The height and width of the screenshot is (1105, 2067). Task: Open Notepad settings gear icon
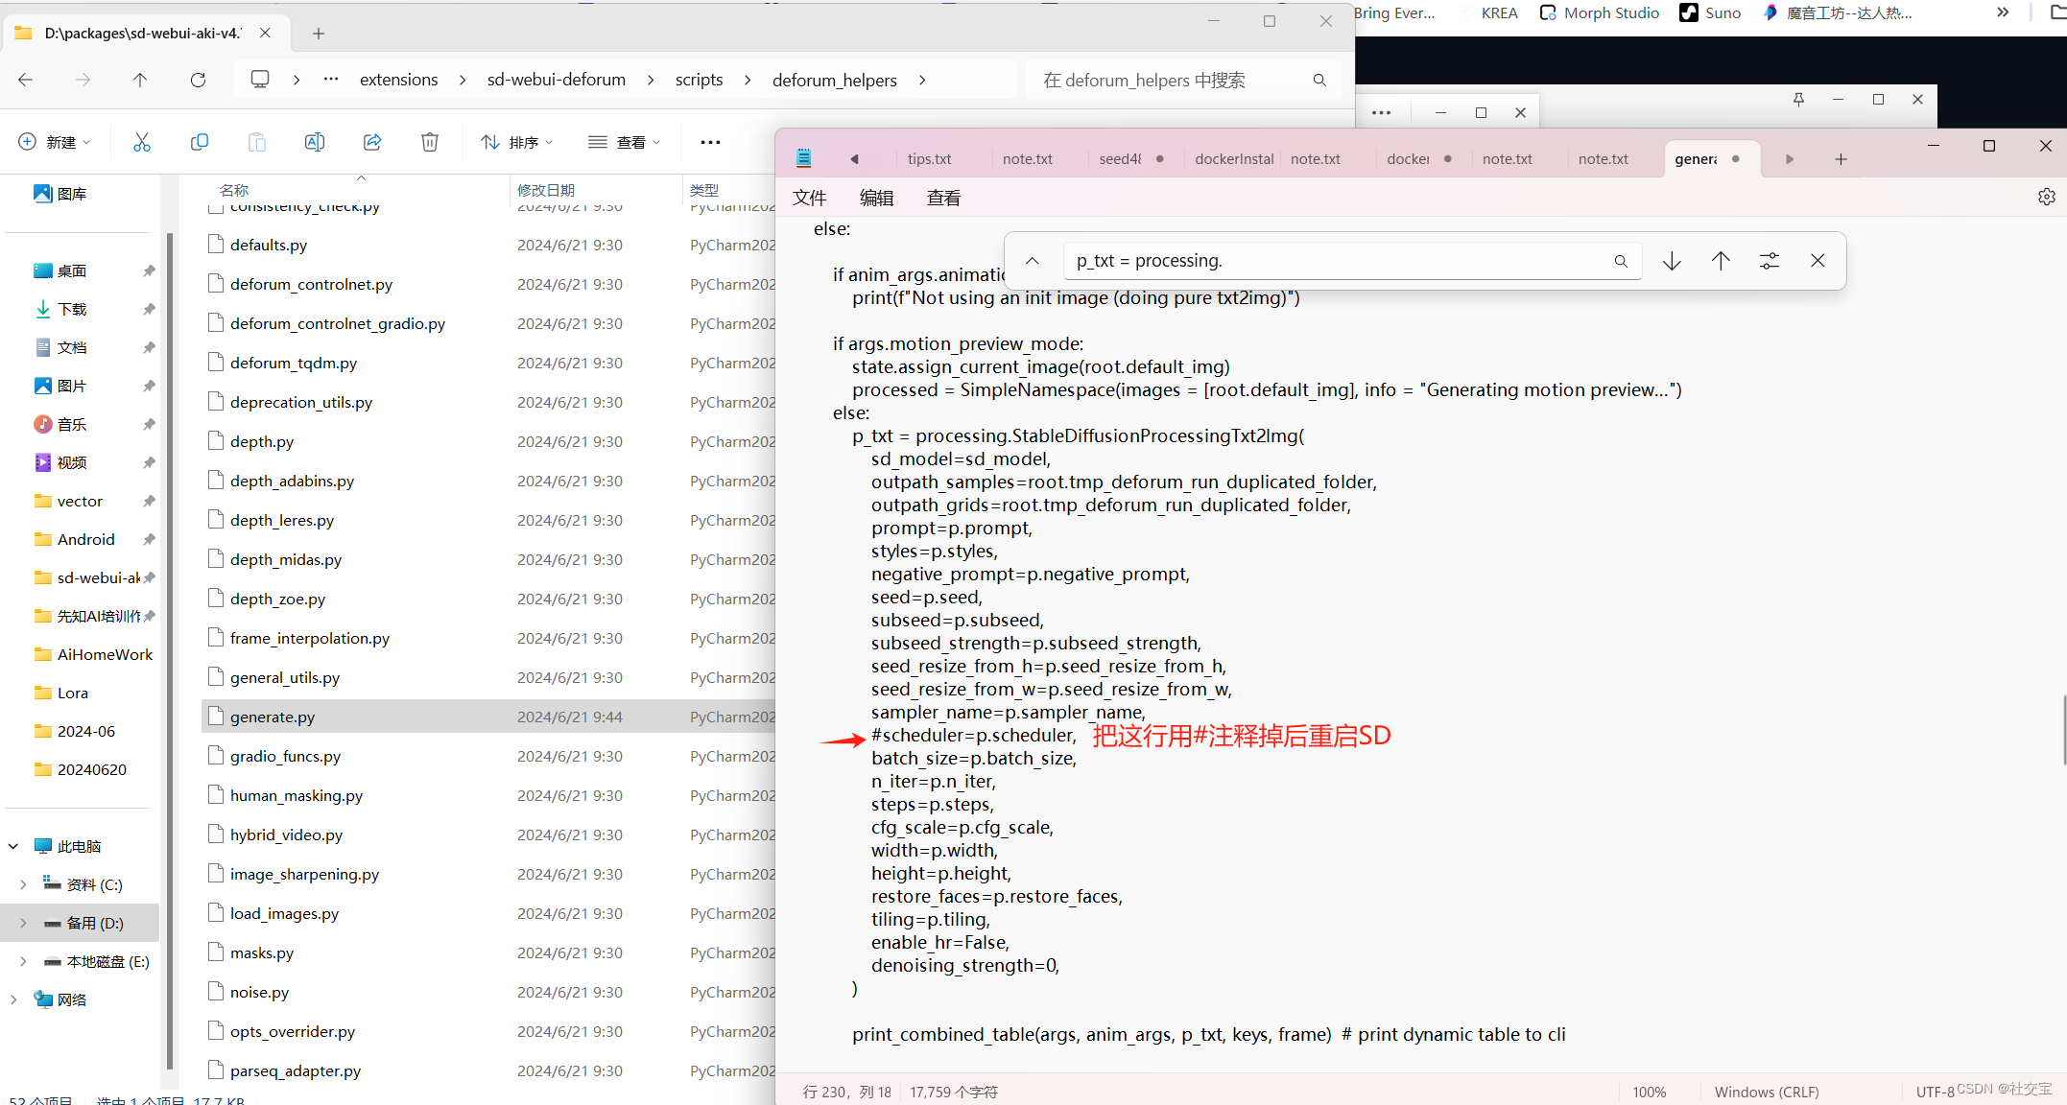[x=2046, y=197]
